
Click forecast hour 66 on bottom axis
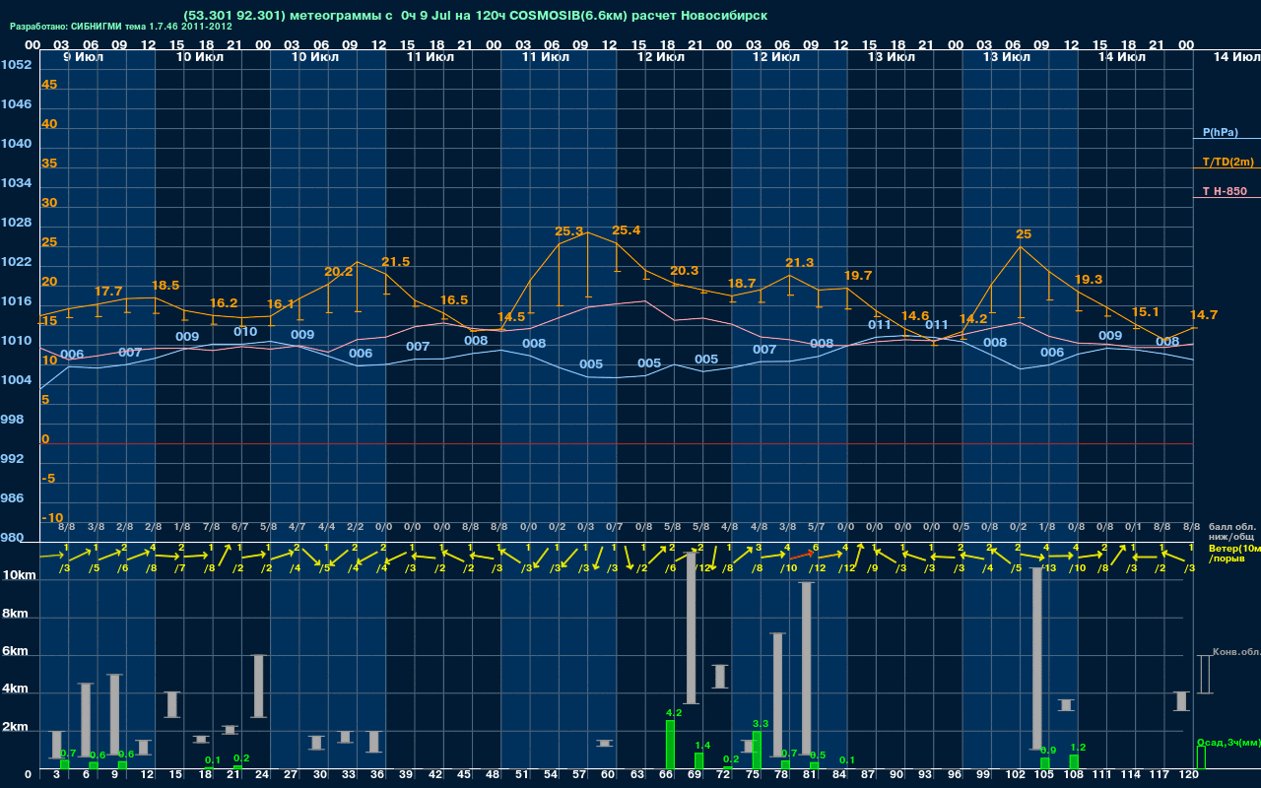tap(666, 776)
